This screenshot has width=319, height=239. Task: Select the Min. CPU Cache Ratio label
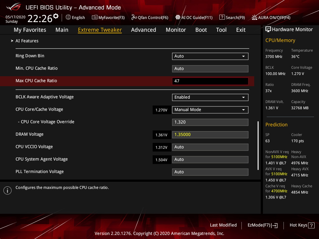click(x=37, y=68)
